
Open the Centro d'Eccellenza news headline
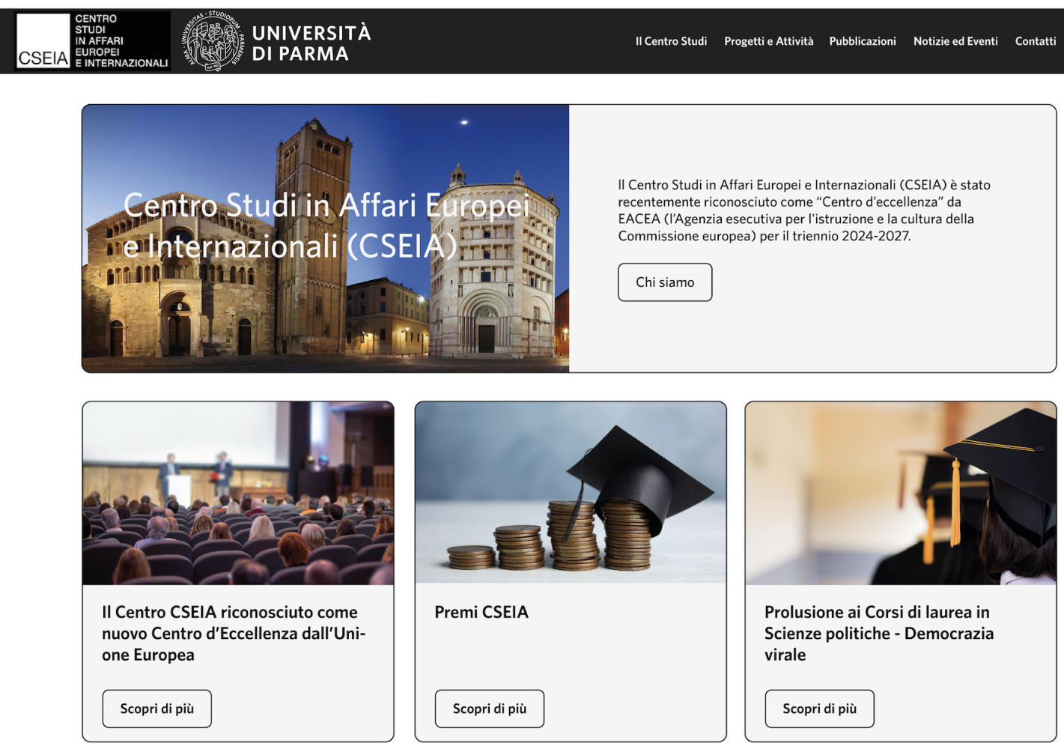pos(234,633)
